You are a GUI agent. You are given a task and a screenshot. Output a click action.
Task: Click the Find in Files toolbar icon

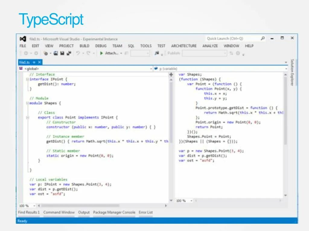click(157, 53)
